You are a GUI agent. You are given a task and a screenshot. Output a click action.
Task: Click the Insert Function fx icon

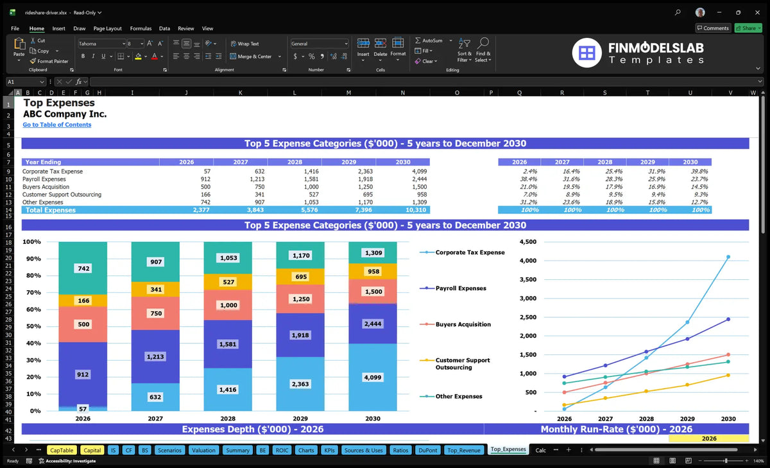pyautogui.click(x=78, y=82)
